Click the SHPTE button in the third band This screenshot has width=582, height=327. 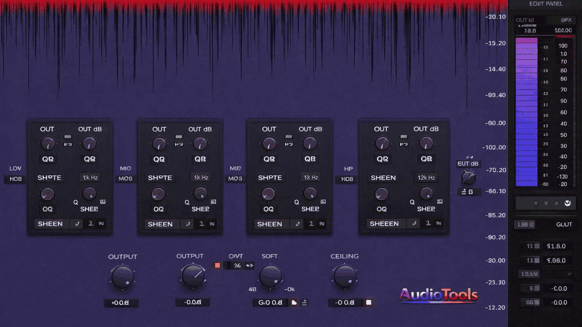[270, 178]
